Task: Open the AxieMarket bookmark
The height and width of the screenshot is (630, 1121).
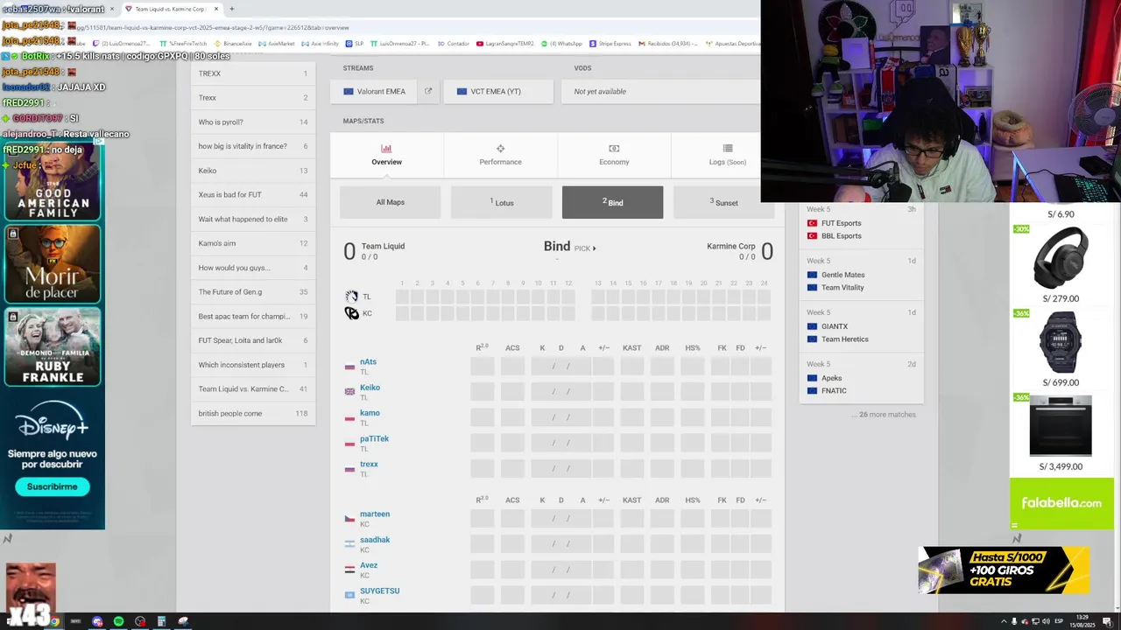Action: (x=277, y=43)
